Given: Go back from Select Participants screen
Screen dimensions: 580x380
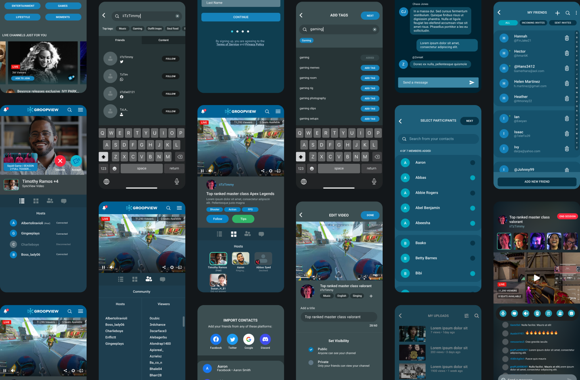Looking at the screenshot, I should coord(400,121).
